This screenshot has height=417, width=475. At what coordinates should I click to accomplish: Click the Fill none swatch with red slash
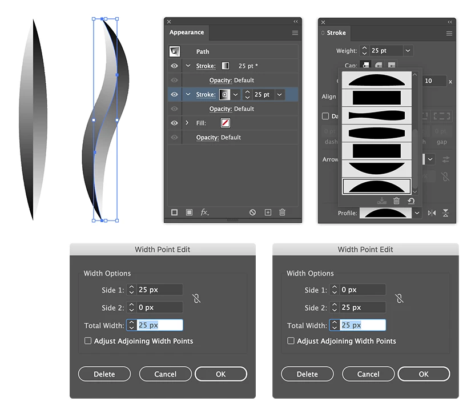click(226, 123)
